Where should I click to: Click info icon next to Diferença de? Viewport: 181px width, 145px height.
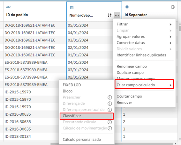(110, 104)
